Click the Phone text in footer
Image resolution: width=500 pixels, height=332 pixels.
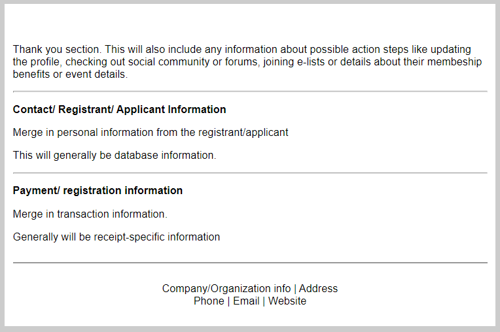pyautogui.click(x=209, y=301)
